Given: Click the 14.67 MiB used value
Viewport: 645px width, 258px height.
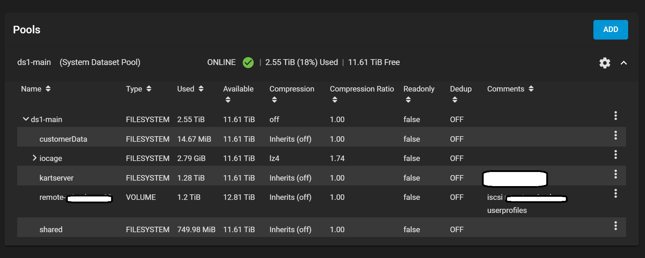Looking at the screenshot, I should (194, 139).
